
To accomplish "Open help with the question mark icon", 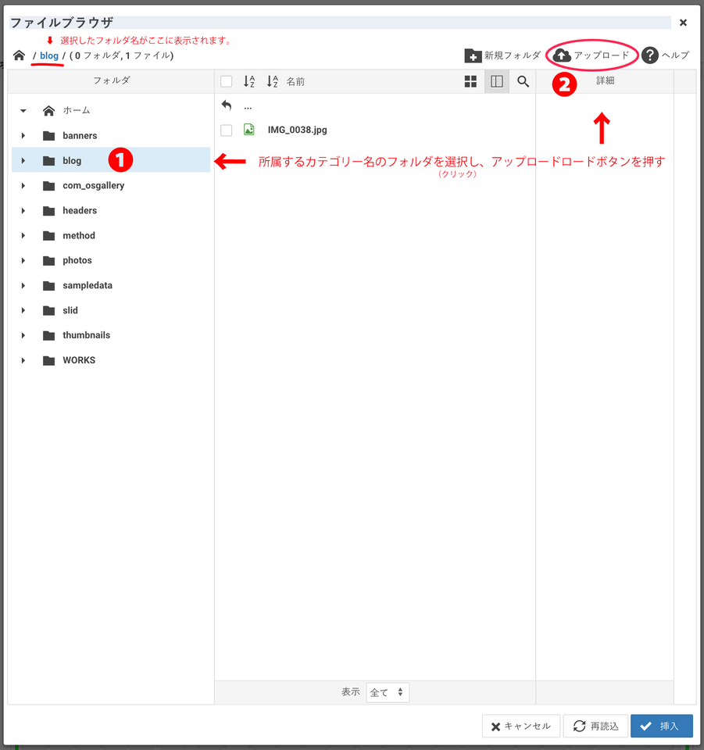I will click(x=650, y=55).
